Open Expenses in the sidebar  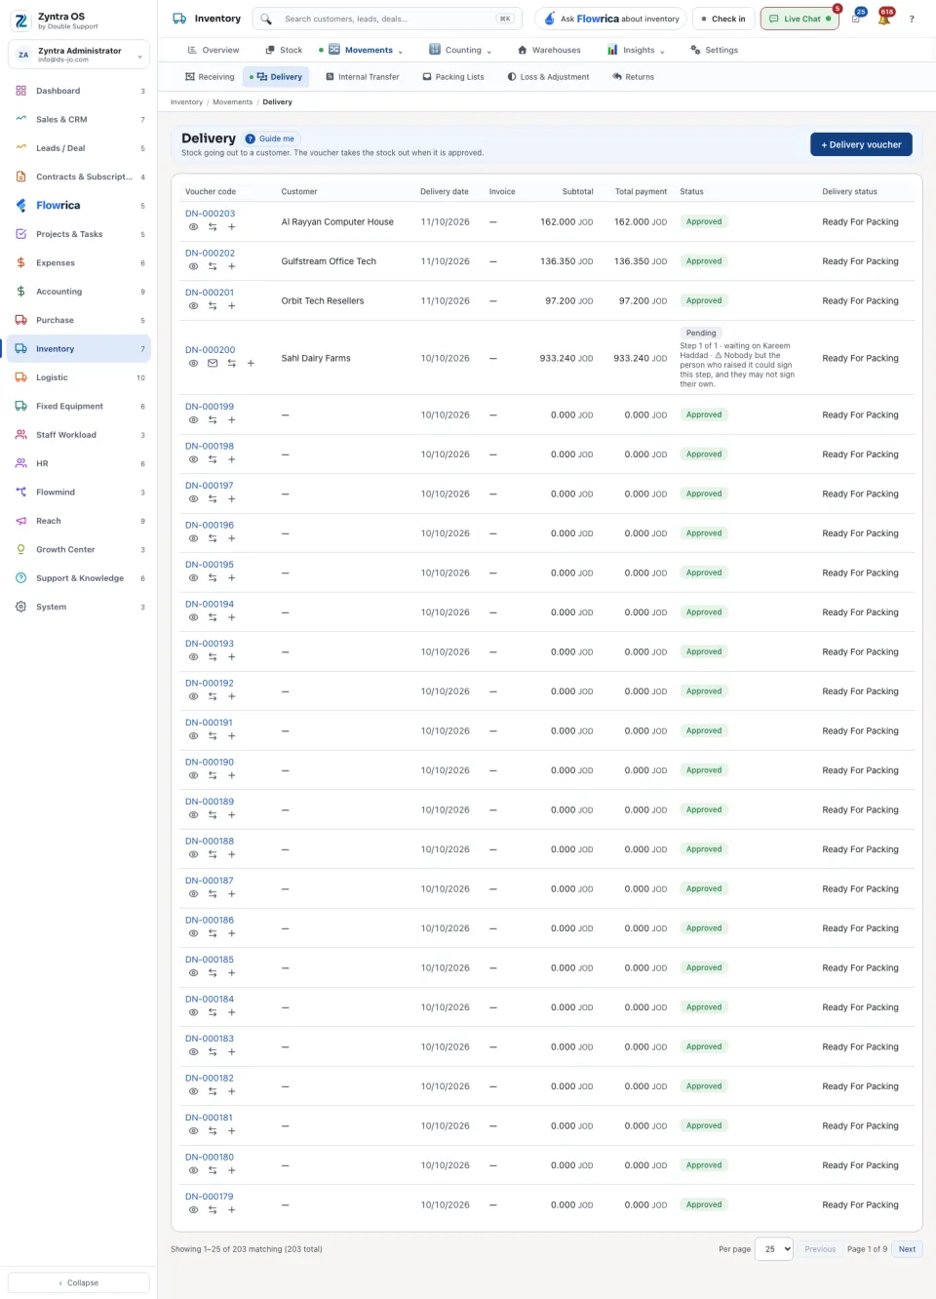79,262
